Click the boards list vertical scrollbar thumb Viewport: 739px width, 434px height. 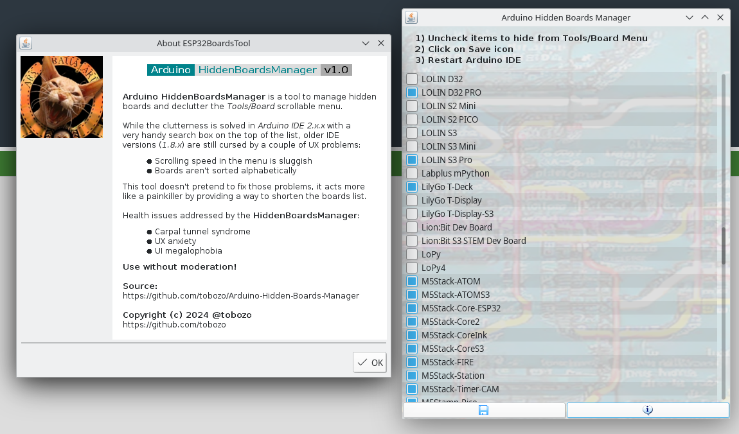724,246
